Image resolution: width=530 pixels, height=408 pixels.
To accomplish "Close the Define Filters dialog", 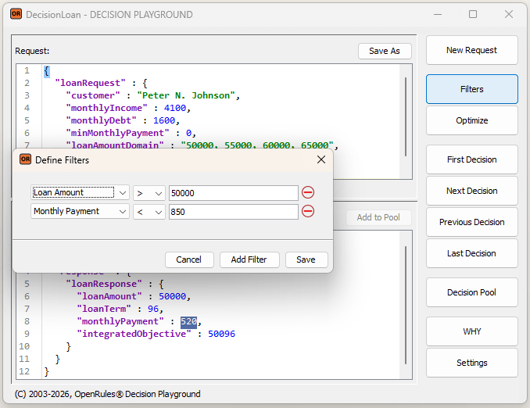I will click(321, 159).
